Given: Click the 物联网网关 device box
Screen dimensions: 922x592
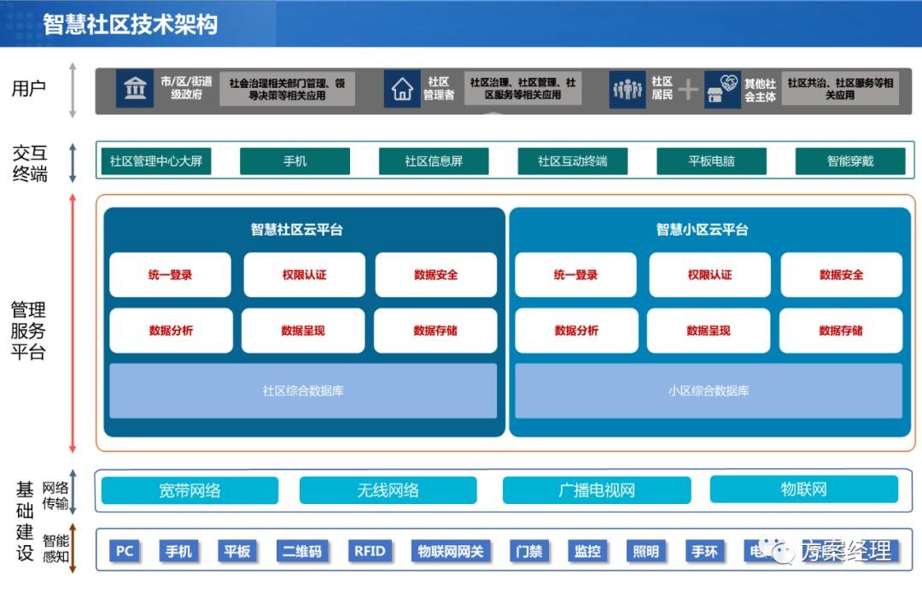Looking at the screenshot, I should [450, 551].
